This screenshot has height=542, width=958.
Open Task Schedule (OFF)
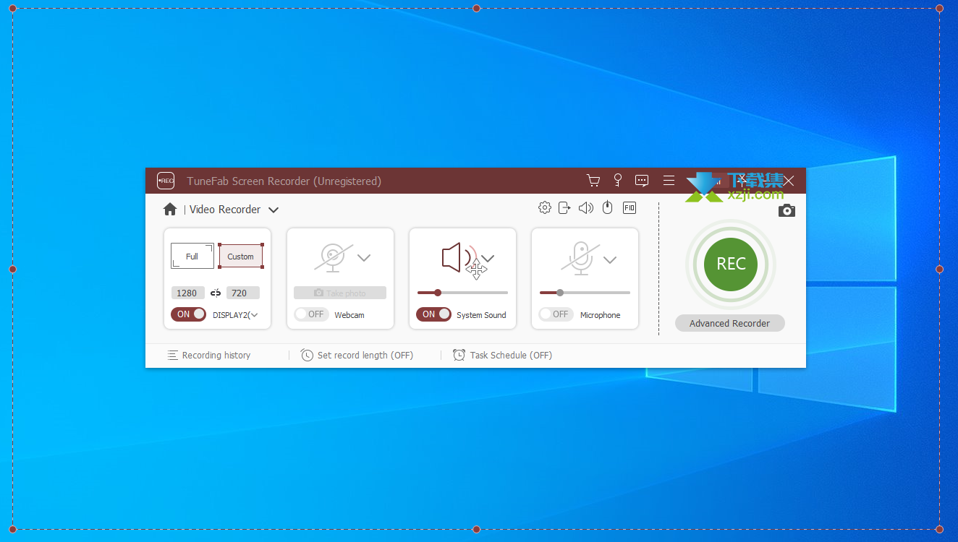pos(503,356)
